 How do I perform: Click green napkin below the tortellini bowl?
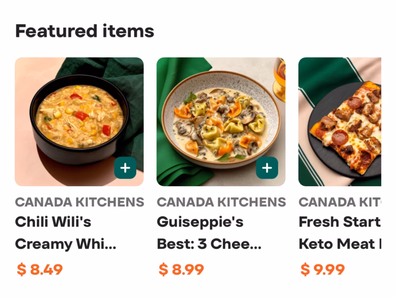178,173
